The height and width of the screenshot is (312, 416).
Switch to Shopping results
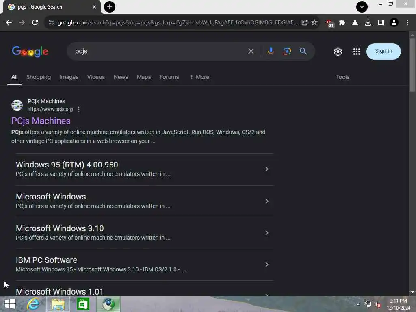coord(39,77)
